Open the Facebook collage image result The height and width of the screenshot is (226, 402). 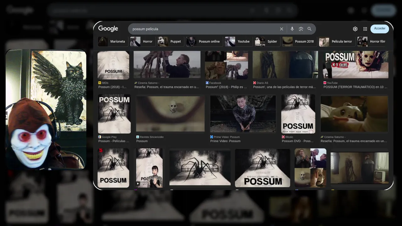point(226,65)
